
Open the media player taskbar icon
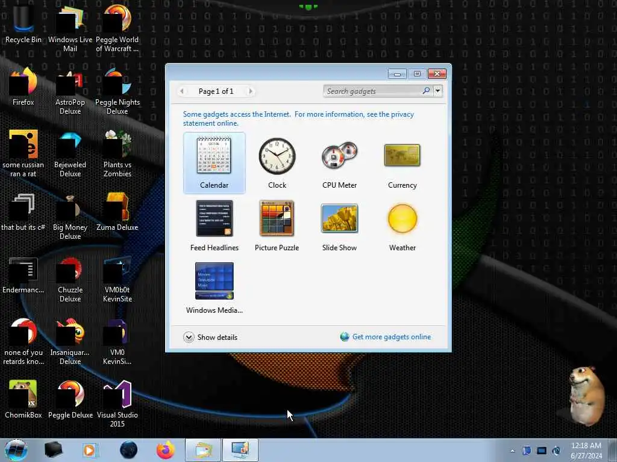click(x=89, y=450)
